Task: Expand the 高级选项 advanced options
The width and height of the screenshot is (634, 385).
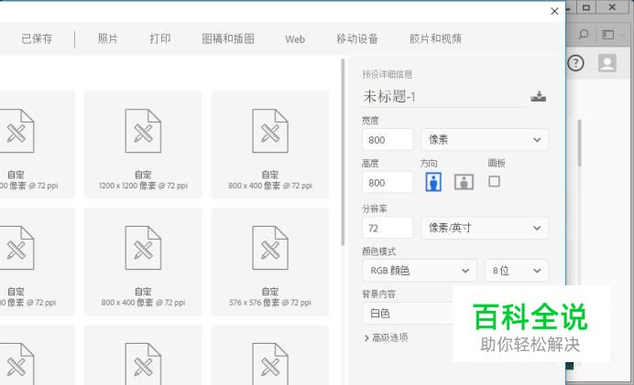Action: (x=386, y=337)
